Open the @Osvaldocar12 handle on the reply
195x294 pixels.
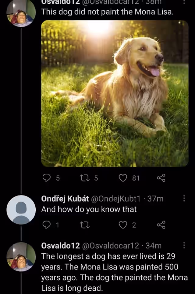tap(111, 246)
